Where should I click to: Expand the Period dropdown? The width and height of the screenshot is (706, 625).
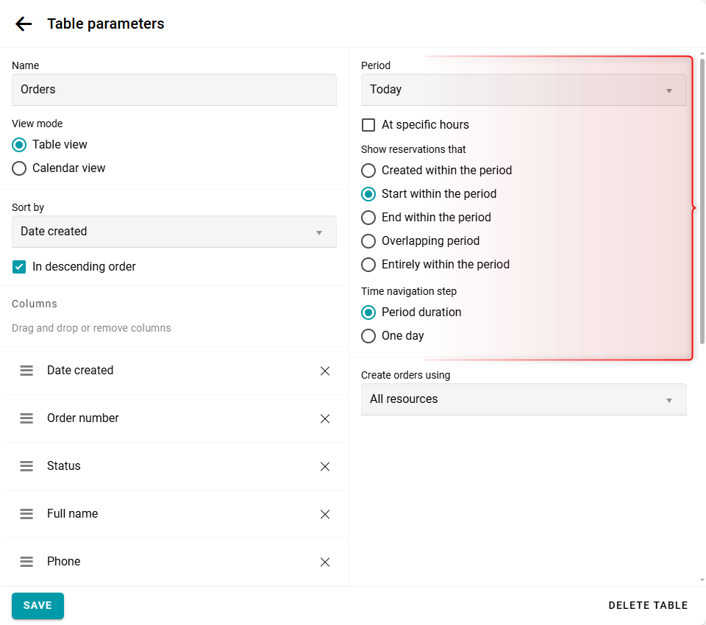pyautogui.click(x=523, y=90)
